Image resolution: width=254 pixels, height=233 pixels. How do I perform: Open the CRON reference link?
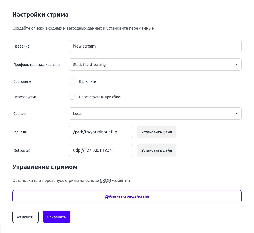pos(105,180)
